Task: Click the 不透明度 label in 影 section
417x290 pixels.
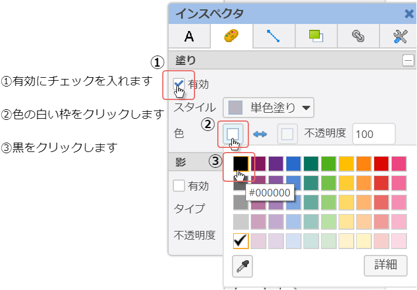Action: [x=194, y=235]
